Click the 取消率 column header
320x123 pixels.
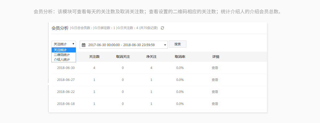coord(180,57)
